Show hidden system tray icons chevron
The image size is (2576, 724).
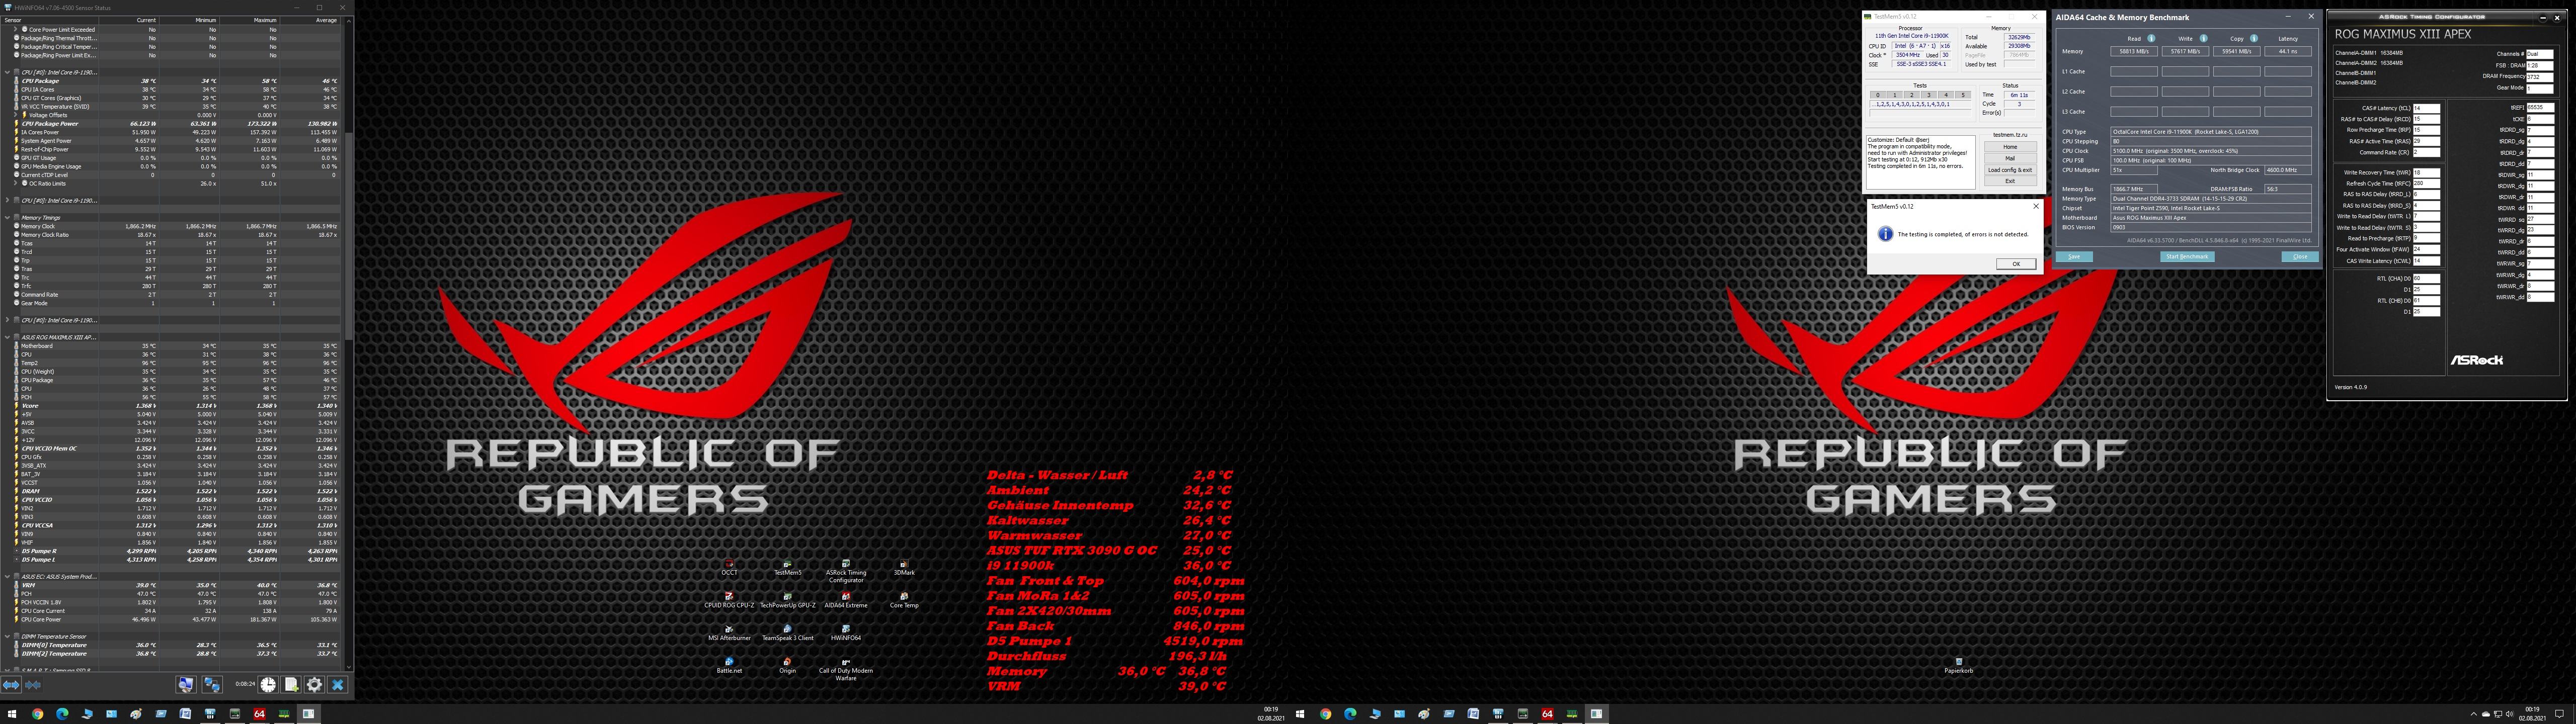(2474, 714)
